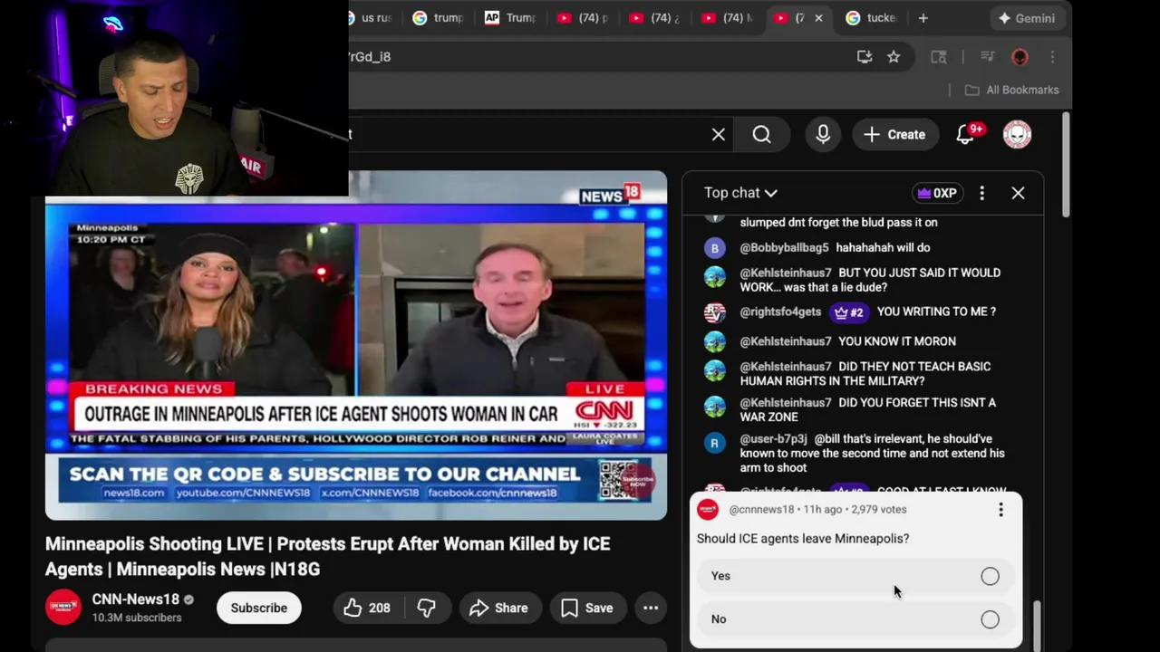Open poll options three-dot menu
This screenshot has height=652, width=1160.
[x=1000, y=510]
